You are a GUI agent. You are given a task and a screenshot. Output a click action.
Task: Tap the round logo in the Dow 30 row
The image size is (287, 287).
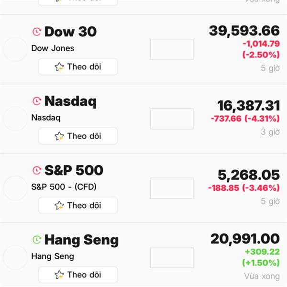[15, 49]
